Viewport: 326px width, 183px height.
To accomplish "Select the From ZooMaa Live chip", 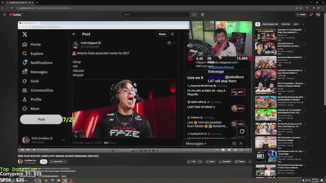I will [270, 24].
